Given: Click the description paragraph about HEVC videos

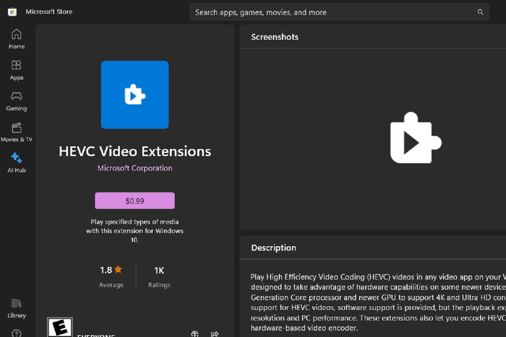Looking at the screenshot, I should point(378,302).
